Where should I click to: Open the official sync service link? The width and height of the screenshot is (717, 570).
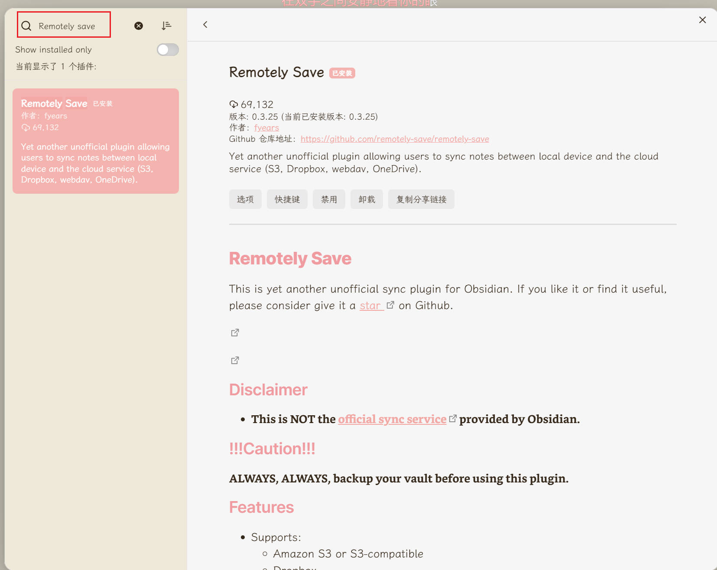[x=392, y=419]
